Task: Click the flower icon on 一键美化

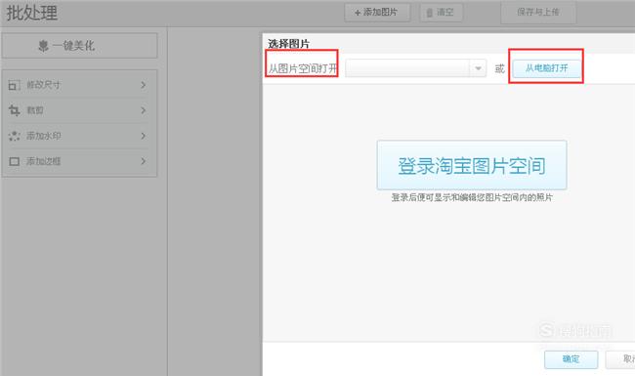Action: point(43,46)
